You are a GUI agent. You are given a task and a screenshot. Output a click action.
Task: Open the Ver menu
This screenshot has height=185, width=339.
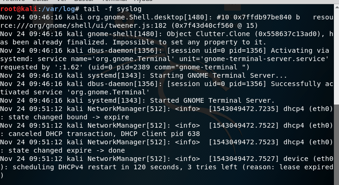pyautogui.click(x=62, y=0)
